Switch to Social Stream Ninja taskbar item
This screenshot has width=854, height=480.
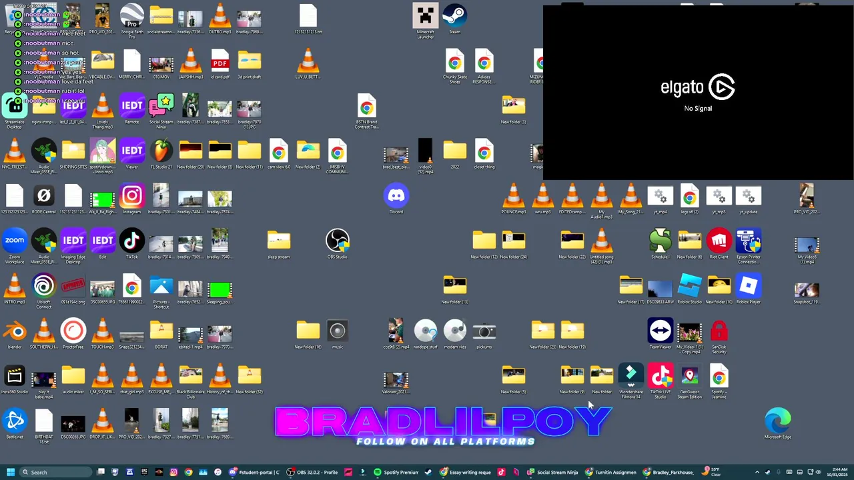point(552,472)
